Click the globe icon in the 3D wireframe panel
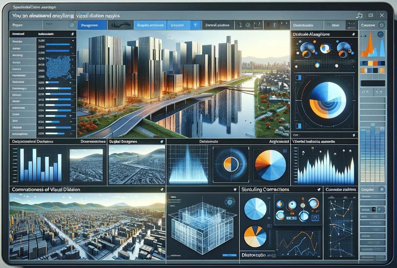Viewport: 397px width, 268px height. click(x=229, y=202)
